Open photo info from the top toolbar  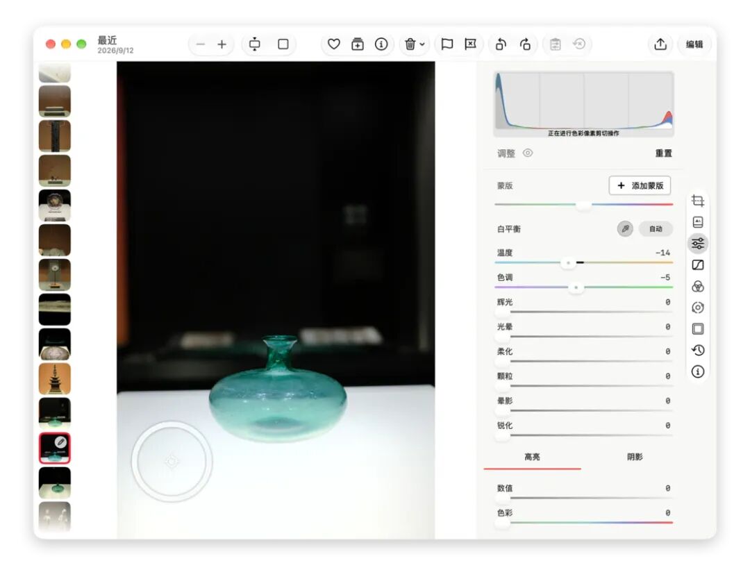[381, 44]
